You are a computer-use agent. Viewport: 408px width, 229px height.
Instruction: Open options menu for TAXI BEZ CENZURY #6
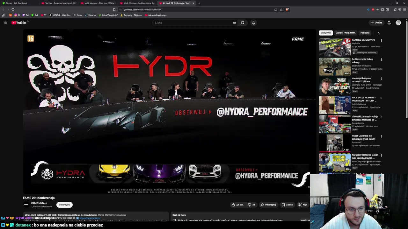381,40
